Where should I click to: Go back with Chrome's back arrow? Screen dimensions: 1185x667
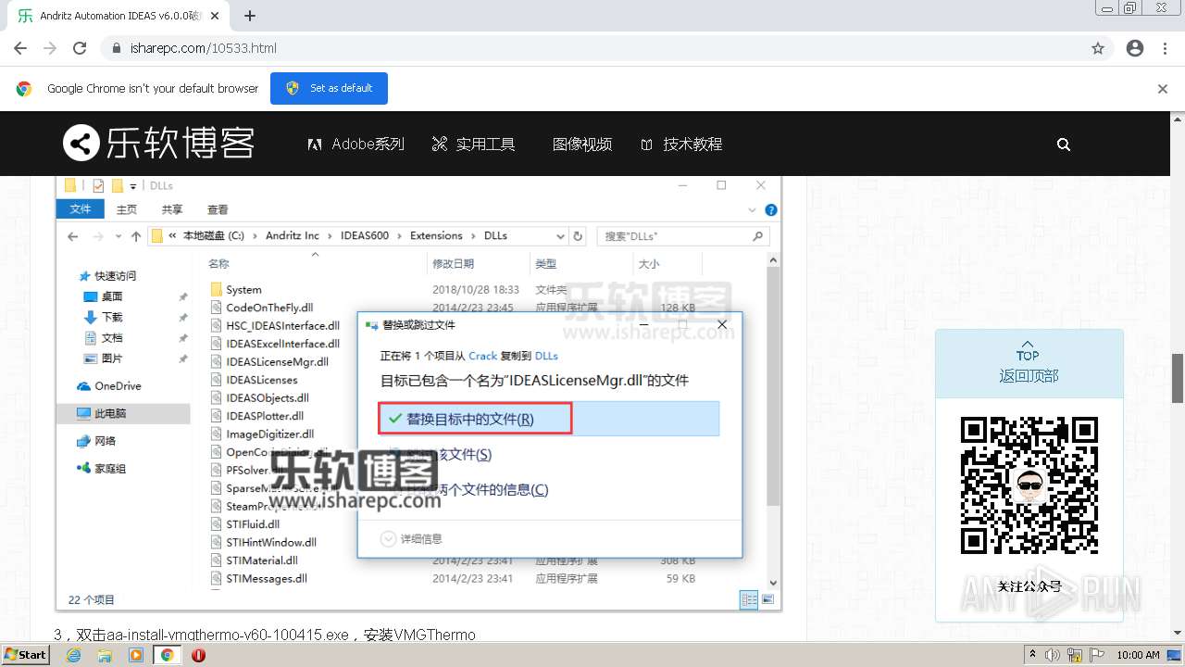click(x=20, y=48)
